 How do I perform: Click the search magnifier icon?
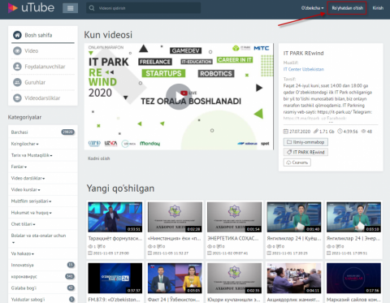click(x=92, y=8)
